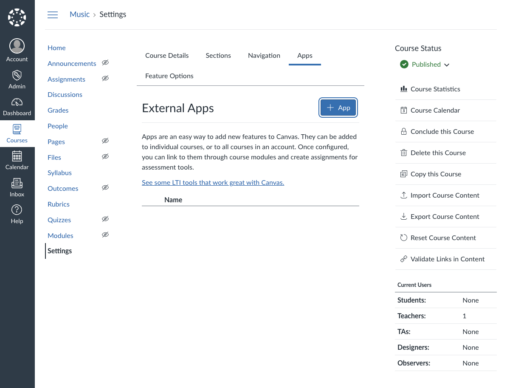Screen dimensions: 507x388
Task: Click the Help icon in sidebar
Action: 17,213
